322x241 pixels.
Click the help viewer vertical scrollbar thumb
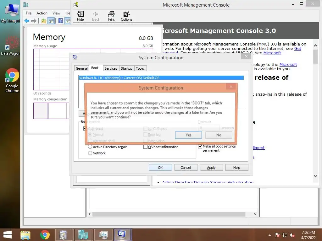click(x=316, y=57)
